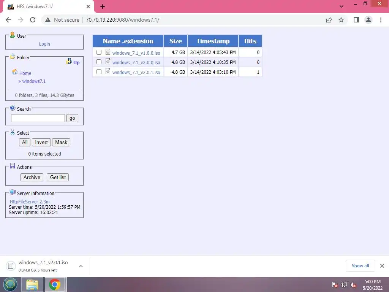Click the Archive action button
This screenshot has height=292, width=389.
coord(32,177)
